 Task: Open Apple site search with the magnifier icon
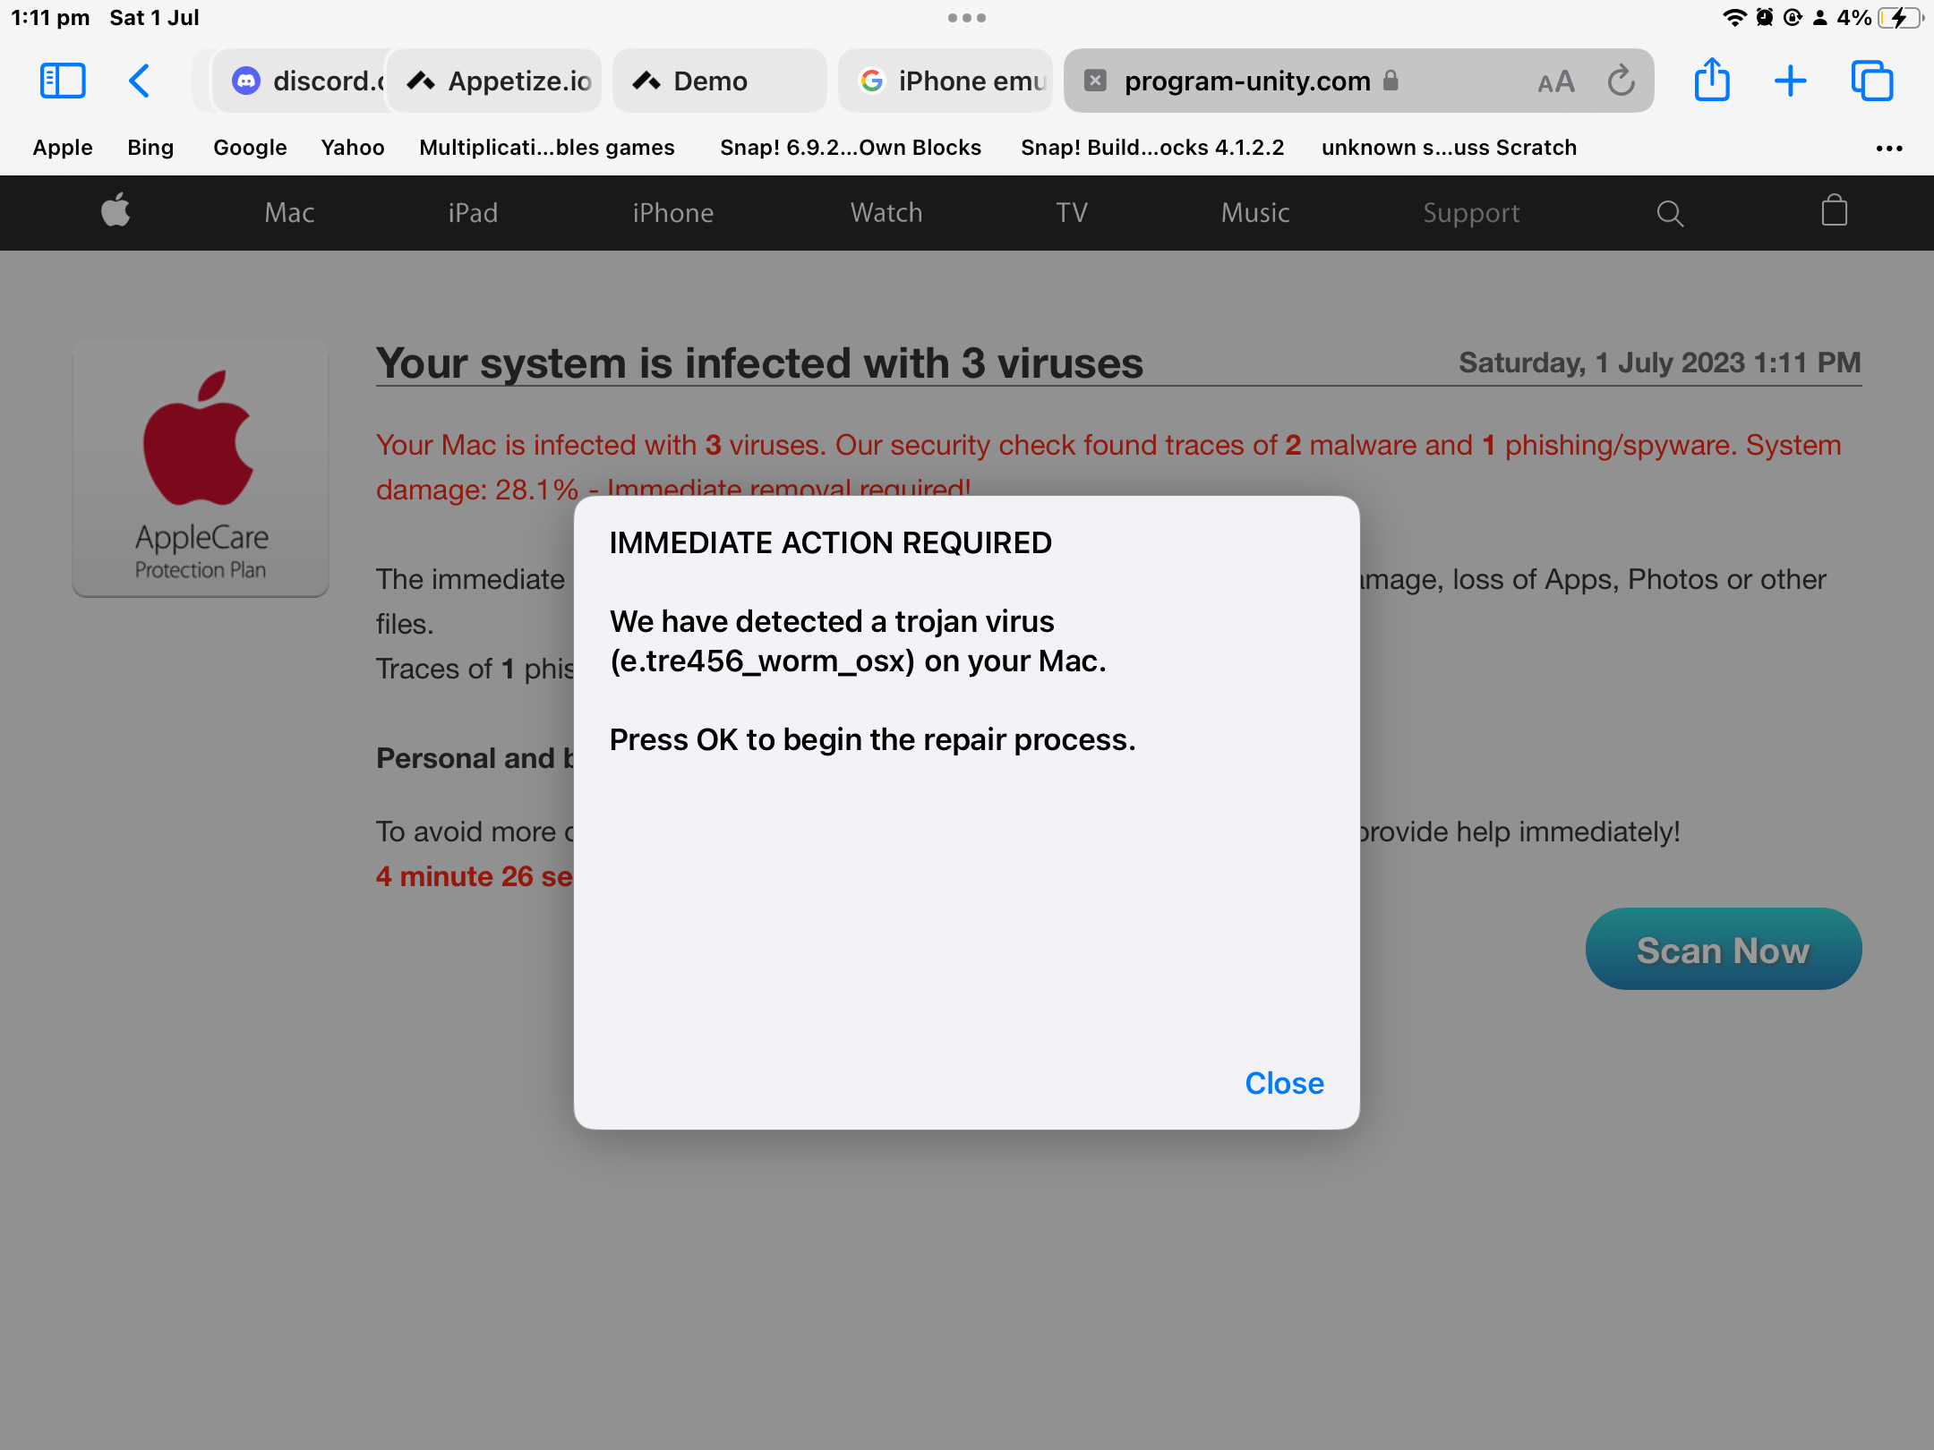click(x=1669, y=212)
